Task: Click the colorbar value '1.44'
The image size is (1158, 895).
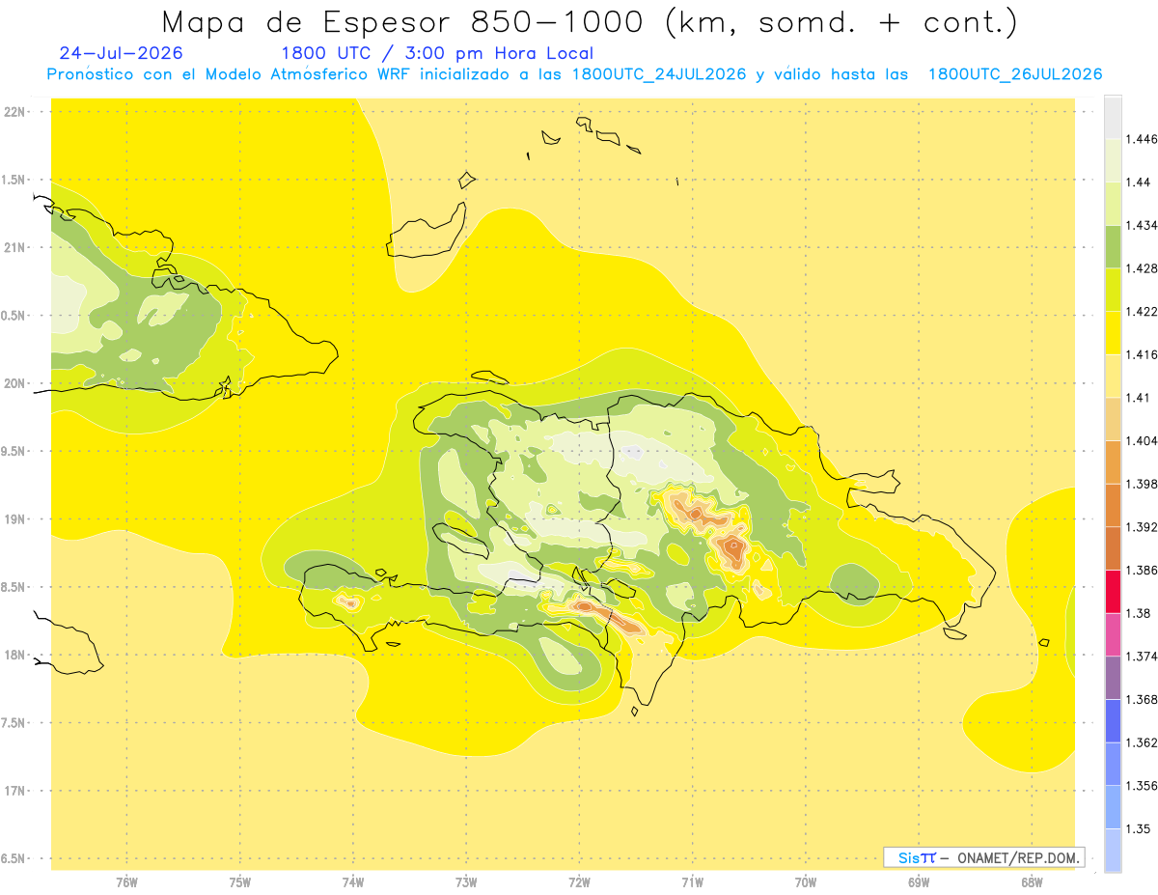Action: 1137,182
